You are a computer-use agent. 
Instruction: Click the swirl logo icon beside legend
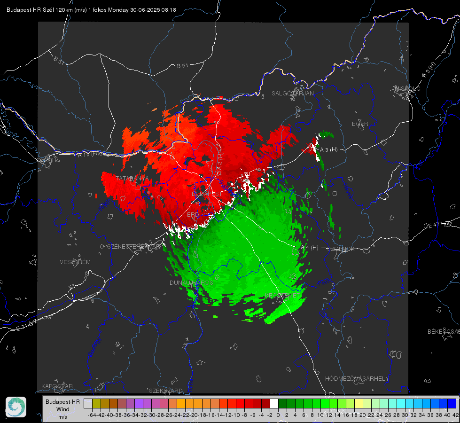16,407
